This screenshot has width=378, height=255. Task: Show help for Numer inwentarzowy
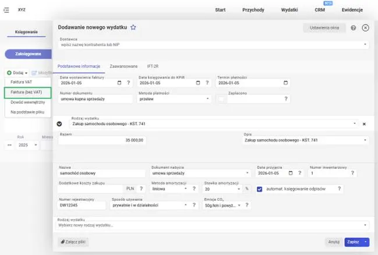tap(352, 173)
